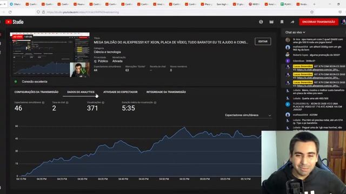Click the green connection status dot
The image size is (346, 194).
pos(16,81)
